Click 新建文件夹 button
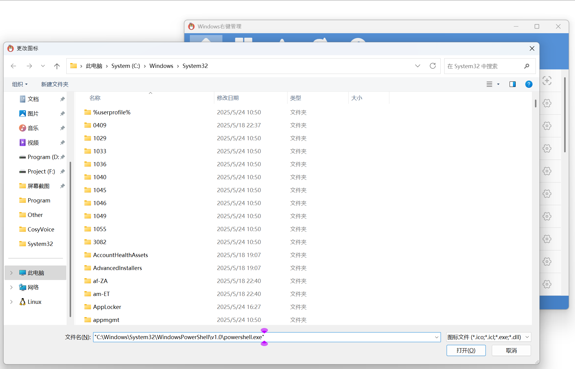Viewport: 575px width, 369px height. (x=55, y=84)
